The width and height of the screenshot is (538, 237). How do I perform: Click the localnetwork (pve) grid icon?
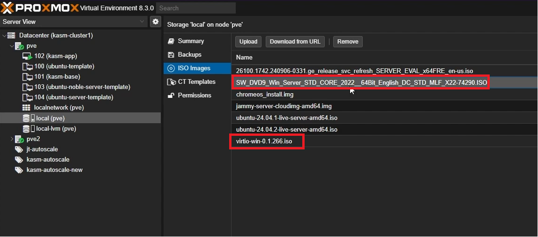tap(27, 108)
